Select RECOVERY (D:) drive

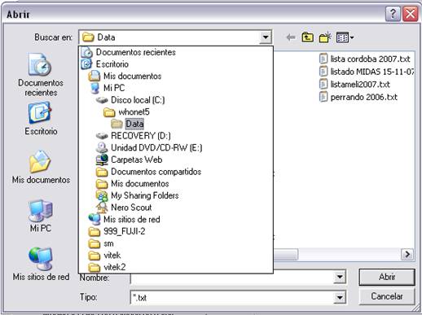click(x=134, y=136)
